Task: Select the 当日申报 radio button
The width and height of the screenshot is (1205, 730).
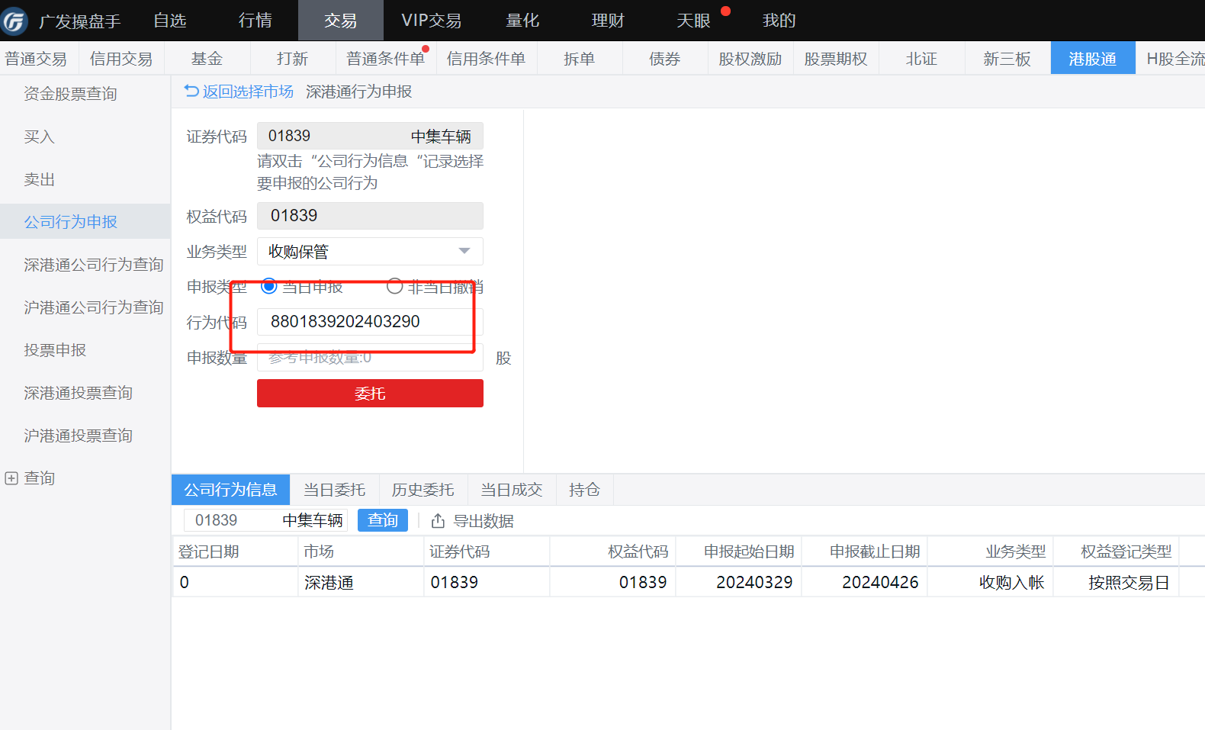Action: tap(269, 287)
